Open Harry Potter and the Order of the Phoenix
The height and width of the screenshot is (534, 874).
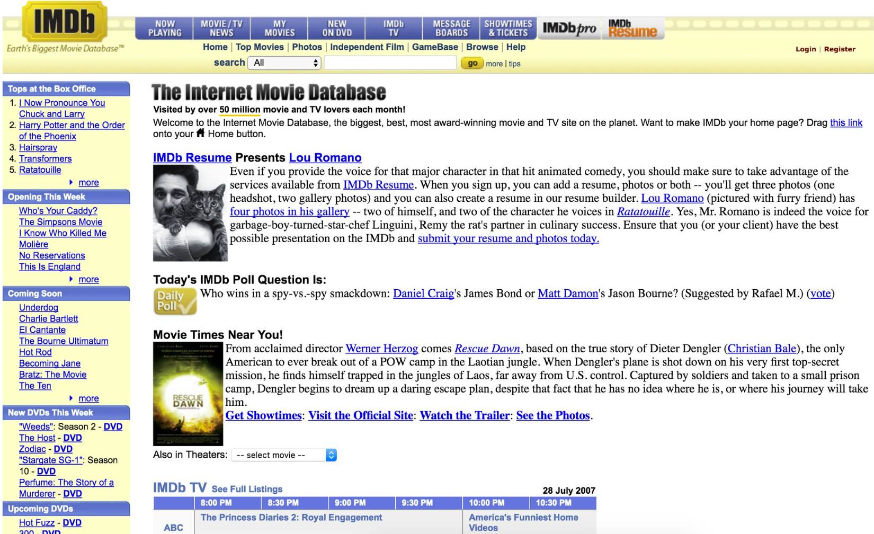pyautogui.click(x=72, y=131)
